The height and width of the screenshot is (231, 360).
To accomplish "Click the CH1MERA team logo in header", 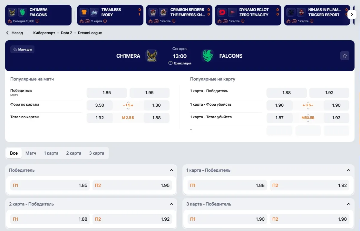I will 152,56.
